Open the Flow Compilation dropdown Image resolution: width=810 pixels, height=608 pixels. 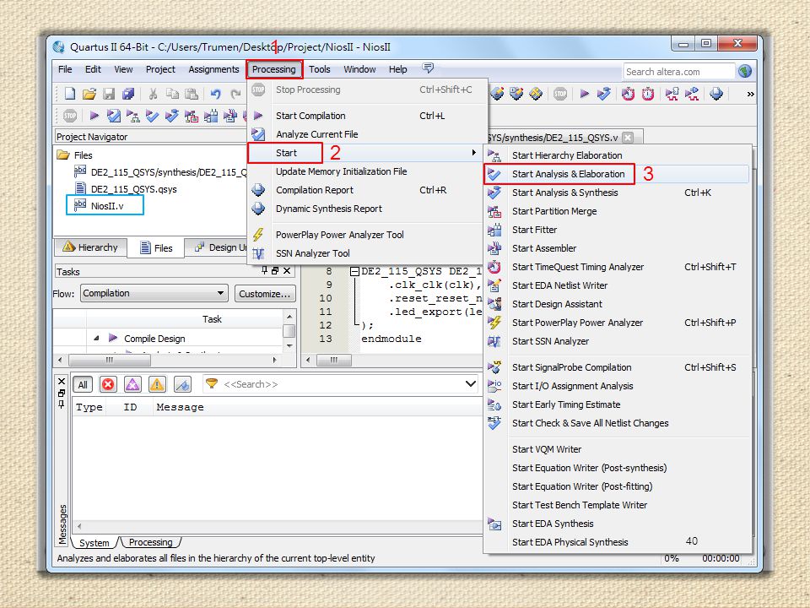click(x=154, y=293)
